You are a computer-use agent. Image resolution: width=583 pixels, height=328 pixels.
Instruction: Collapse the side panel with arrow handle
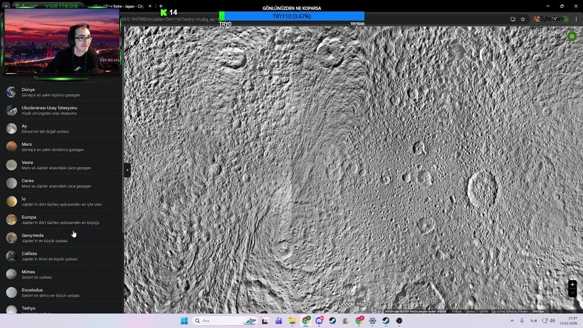127,170
